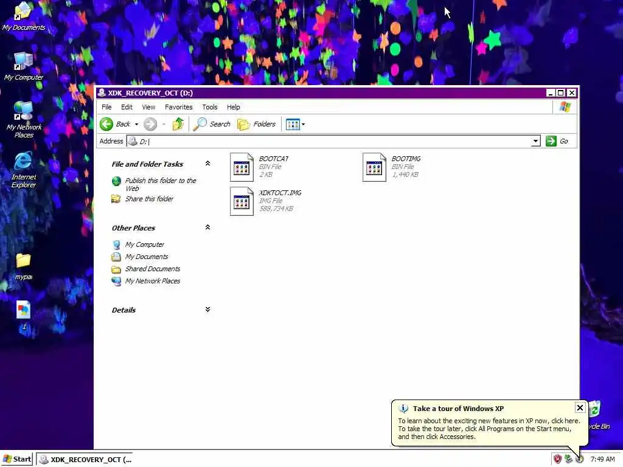623x467 pixels.
Task: Click Publish this folder to the Web
Action: coord(161,184)
